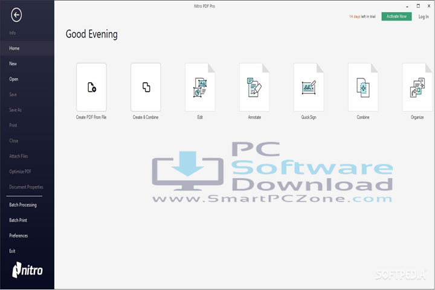Open Batch Print
This screenshot has width=435, height=290.
click(x=18, y=220)
